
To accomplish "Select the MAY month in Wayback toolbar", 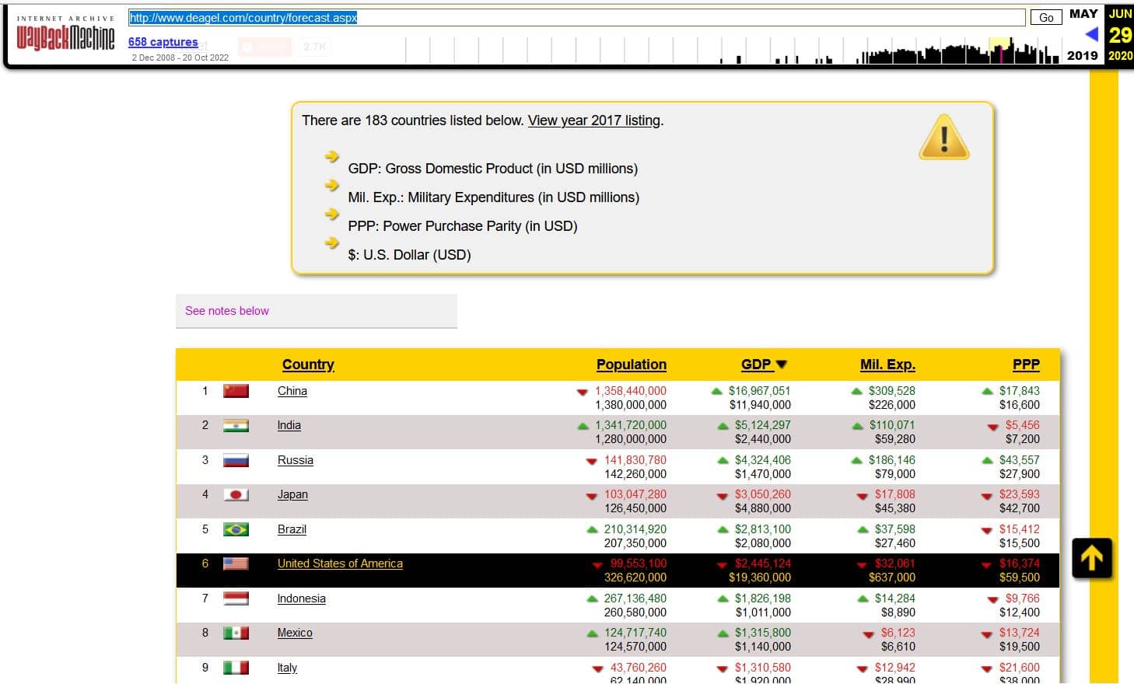I will (1083, 14).
